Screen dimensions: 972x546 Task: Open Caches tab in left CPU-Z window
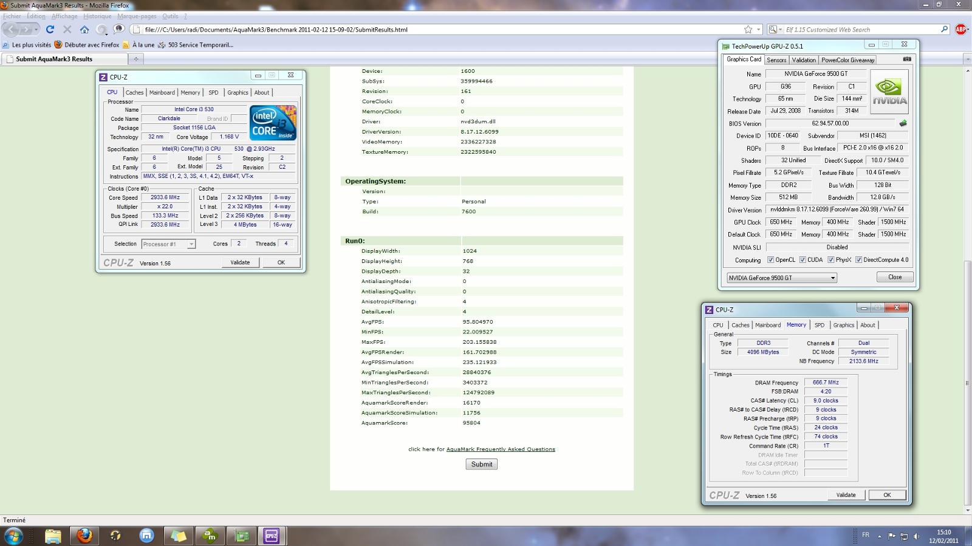134,92
